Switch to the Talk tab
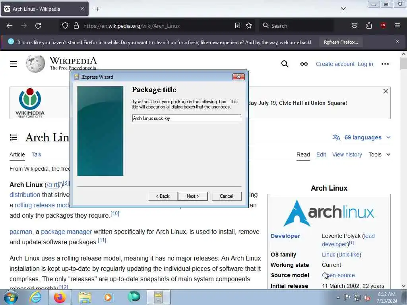407x305 pixels. click(x=36, y=154)
